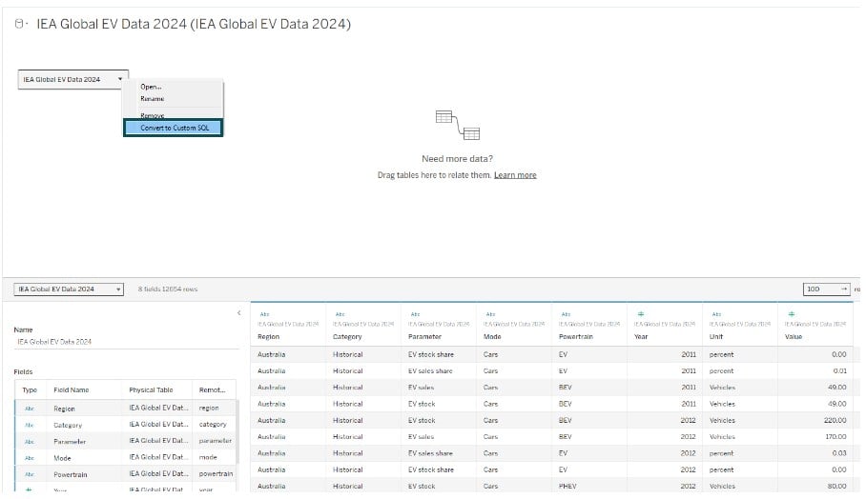Click the remote name 'powertrain' cell

(x=216, y=473)
